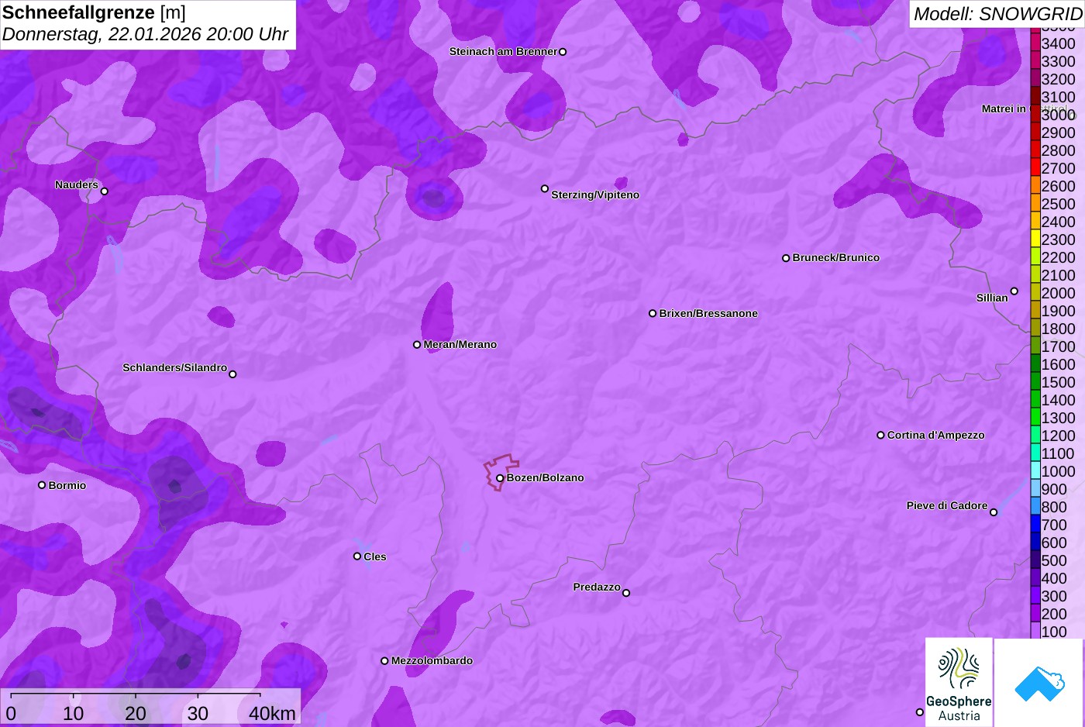Viewport: 1085px width, 727px height.
Task: Click the Cles marker dot
Action: pos(357,556)
